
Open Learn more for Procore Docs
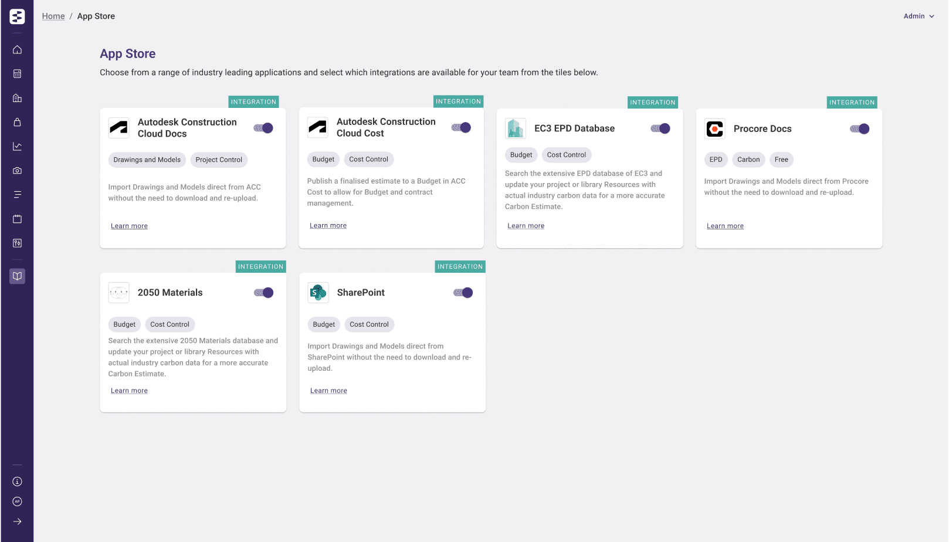[x=725, y=226]
